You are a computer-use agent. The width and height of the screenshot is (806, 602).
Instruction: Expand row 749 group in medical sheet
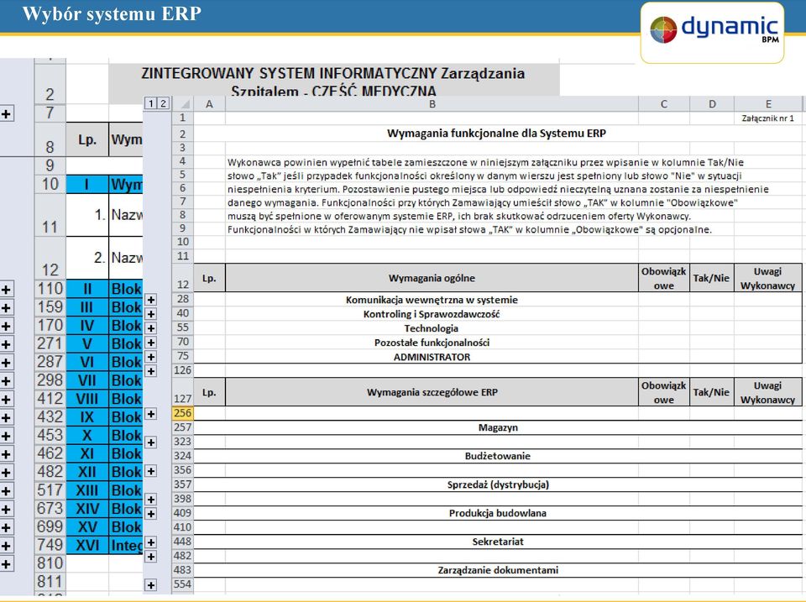[x=6, y=546]
